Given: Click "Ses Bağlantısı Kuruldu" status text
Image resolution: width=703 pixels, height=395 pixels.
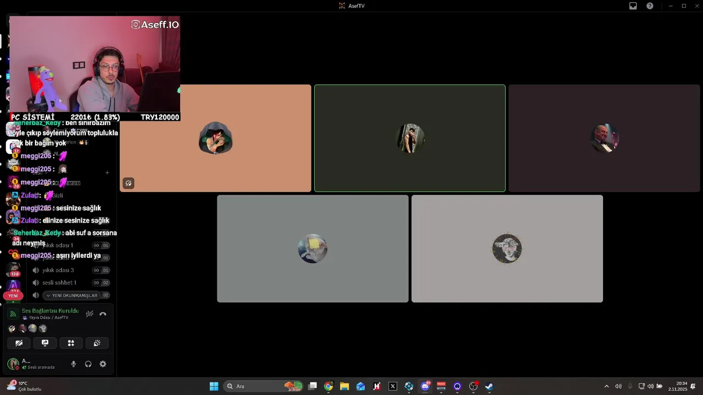Looking at the screenshot, I should pos(50,311).
